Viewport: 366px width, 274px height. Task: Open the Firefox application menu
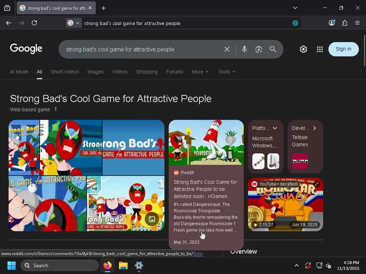pyautogui.click(x=357, y=23)
